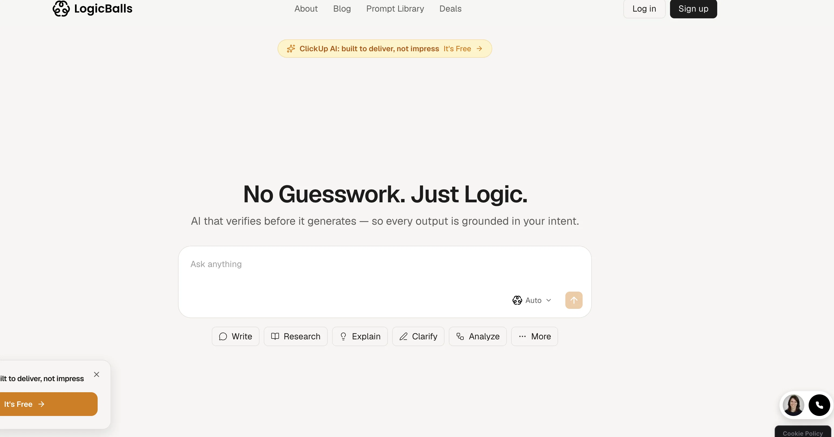This screenshot has width=834, height=437.
Task: Open the More options chip
Action: [535, 336]
